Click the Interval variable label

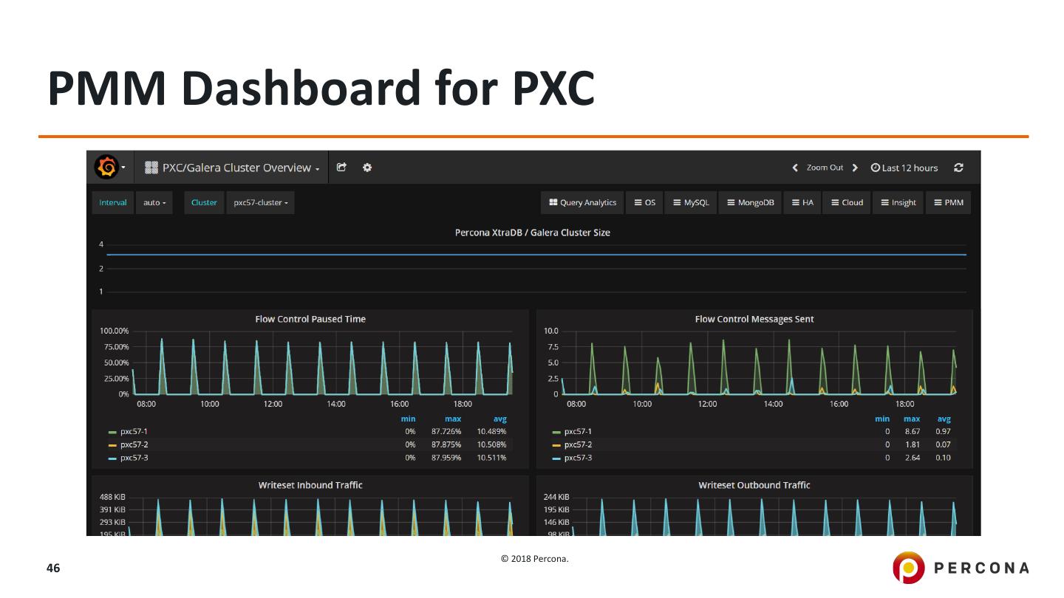tap(113, 202)
